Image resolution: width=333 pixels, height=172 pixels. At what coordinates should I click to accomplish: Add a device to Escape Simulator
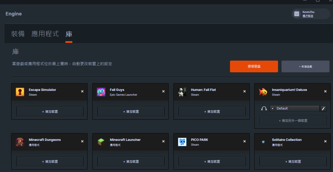point(50,112)
